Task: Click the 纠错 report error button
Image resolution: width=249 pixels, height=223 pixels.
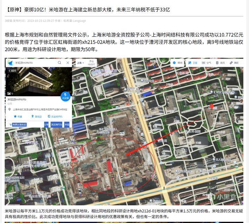Action: (67, 125)
